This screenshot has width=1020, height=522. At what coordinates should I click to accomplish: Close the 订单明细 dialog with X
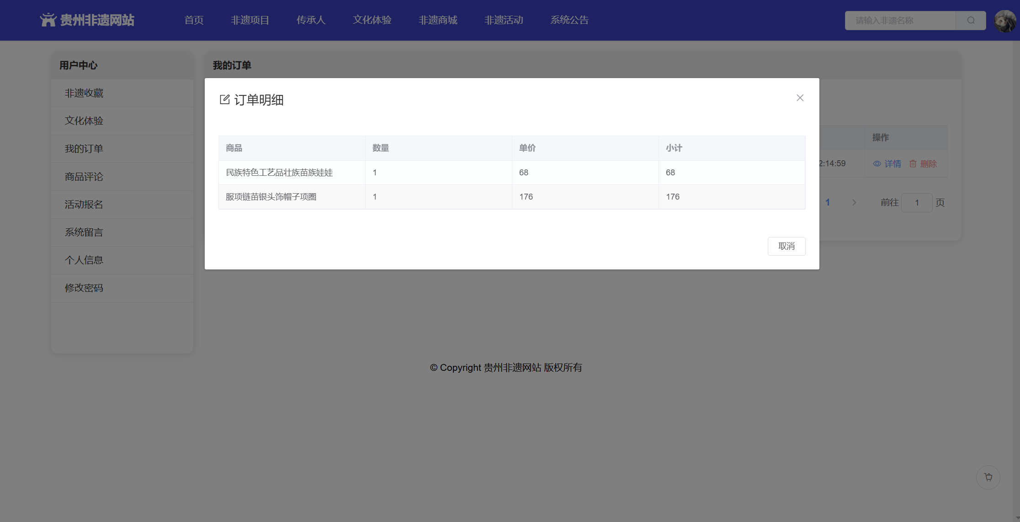(800, 98)
